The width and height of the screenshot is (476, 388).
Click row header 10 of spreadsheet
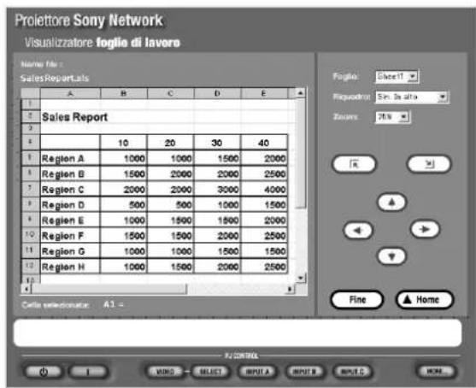pos(31,235)
